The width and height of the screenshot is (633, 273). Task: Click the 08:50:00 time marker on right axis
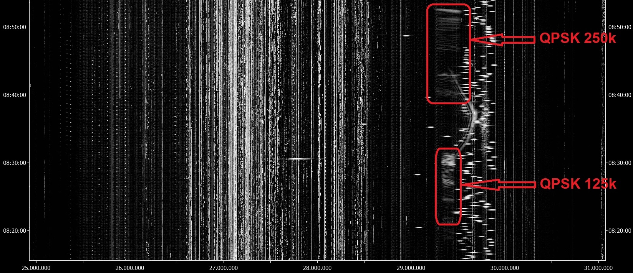tap(620, 27)
